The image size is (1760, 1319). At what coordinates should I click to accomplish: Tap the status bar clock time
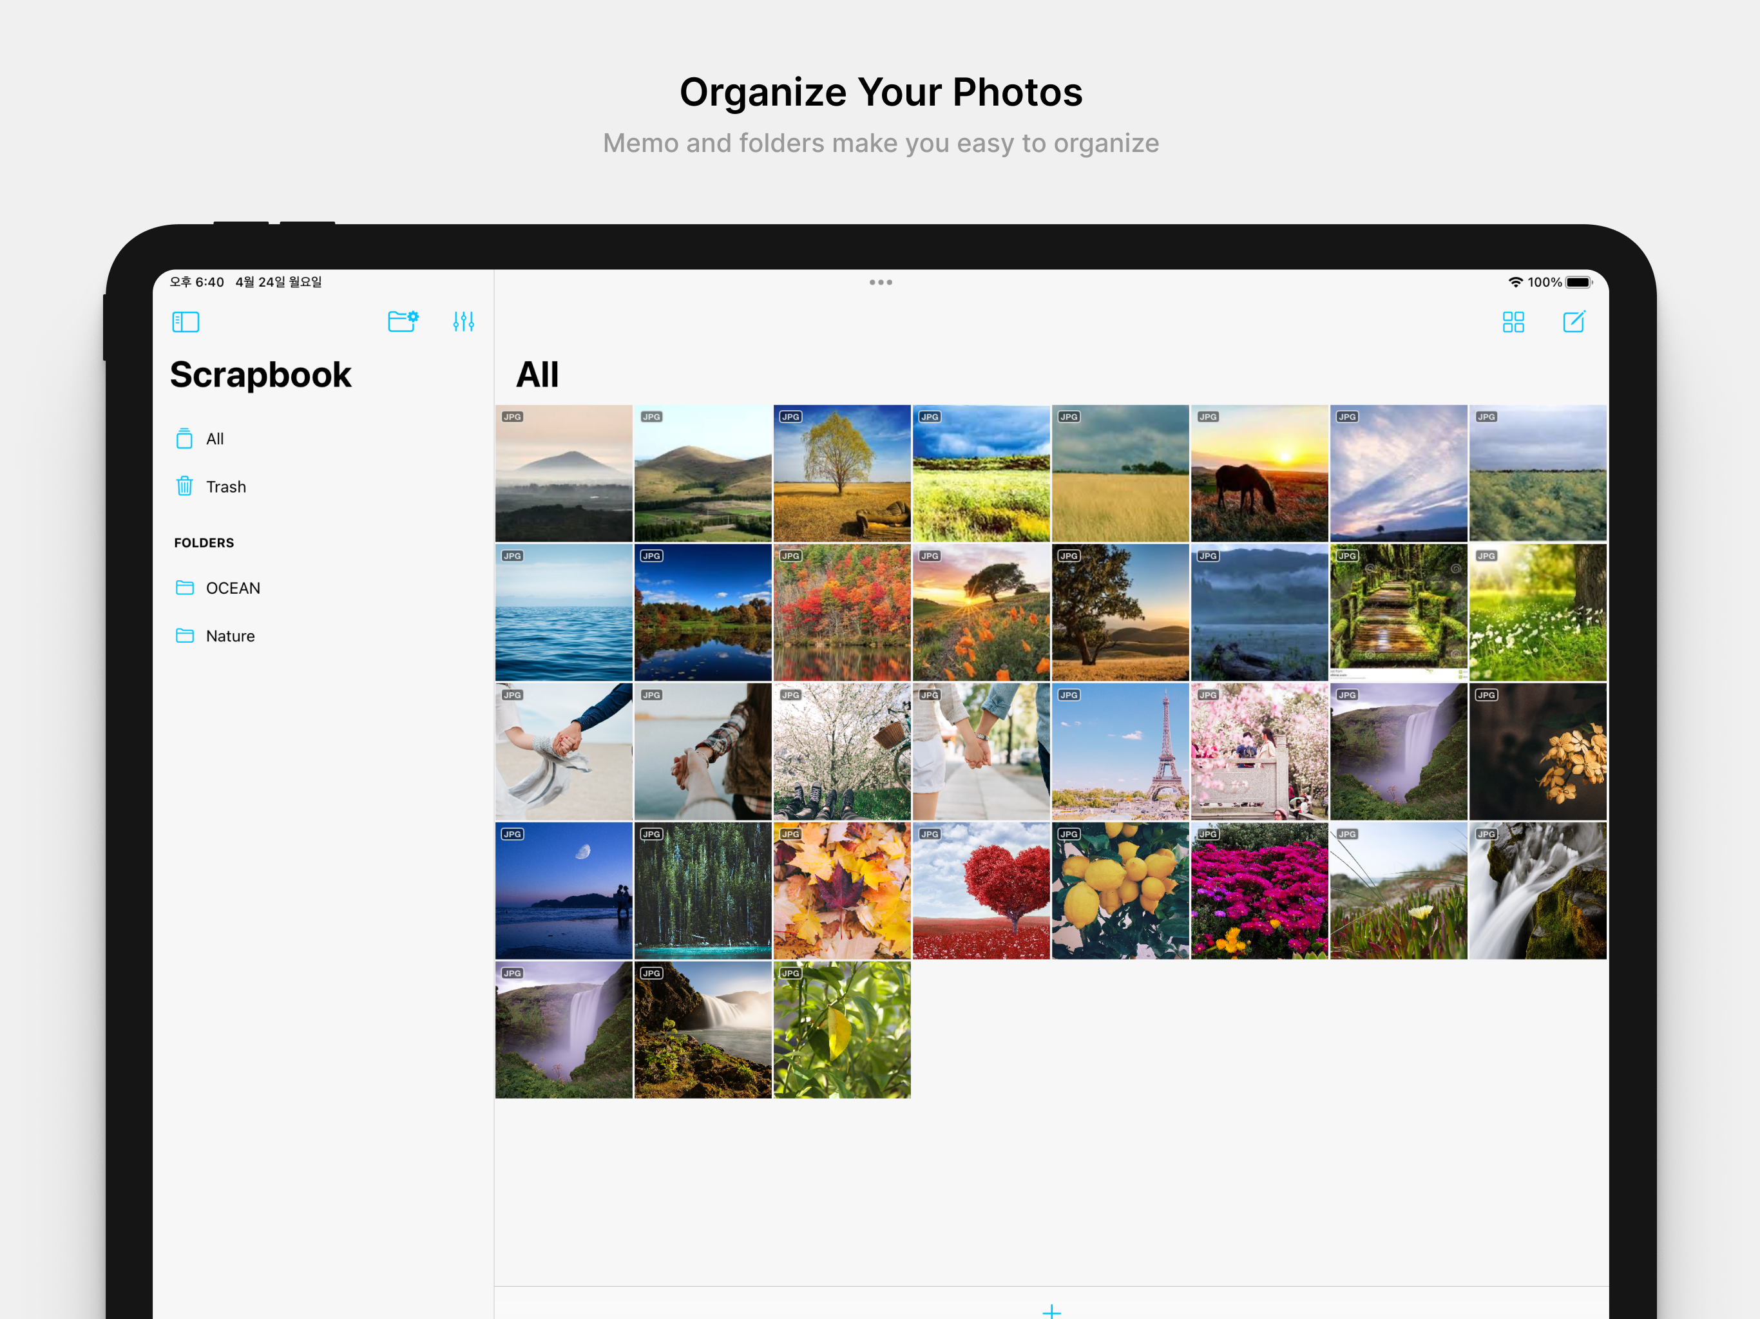pyautogui.click(x=196, y=281)
